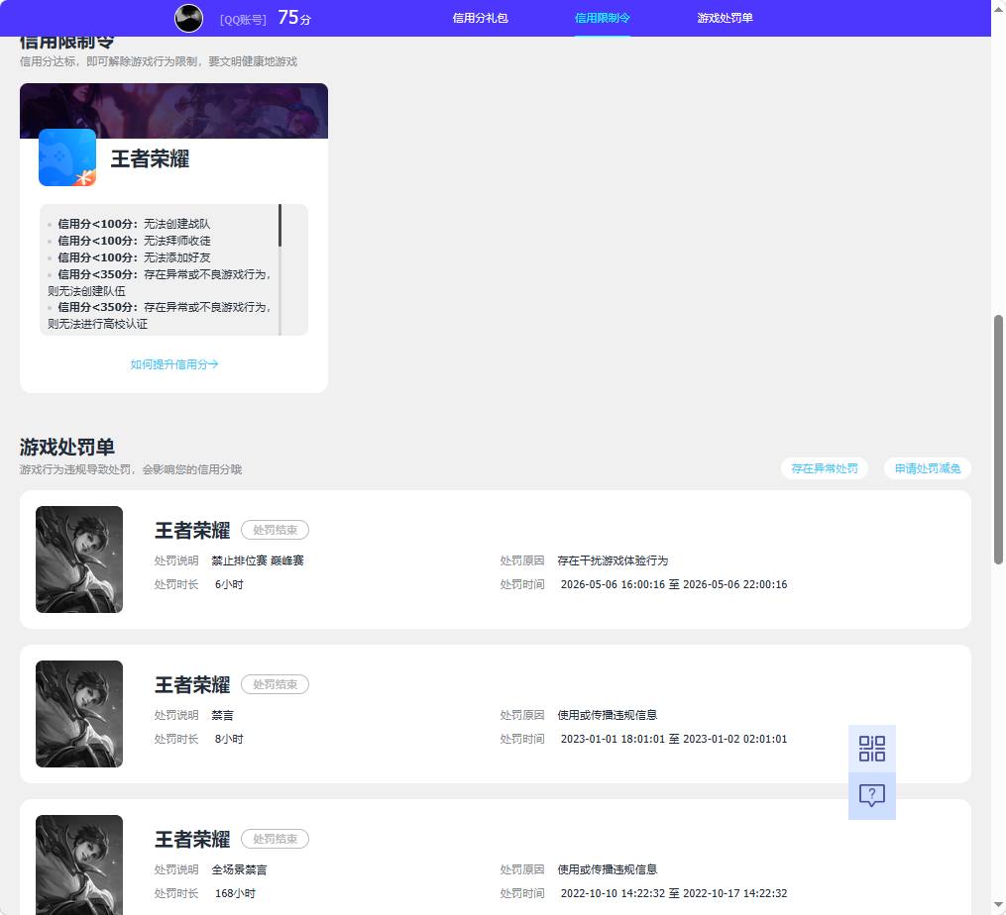Switch to 信用限制令 tab

pyautogui.click(x=602, y=18)
